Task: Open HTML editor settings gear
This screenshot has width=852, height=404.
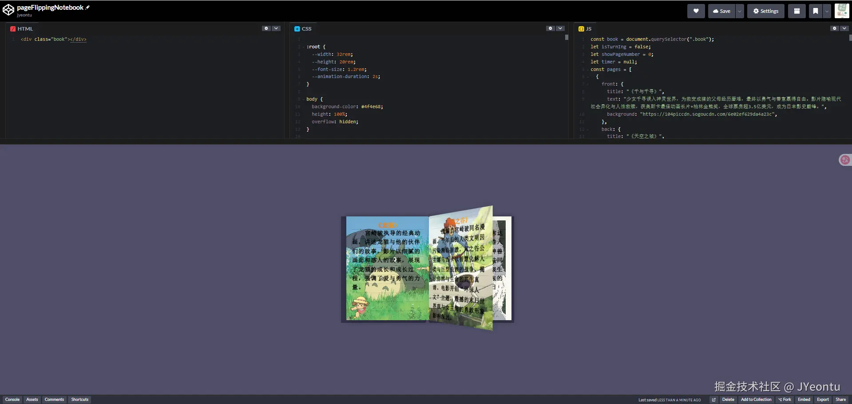Action: click(266, 28)
